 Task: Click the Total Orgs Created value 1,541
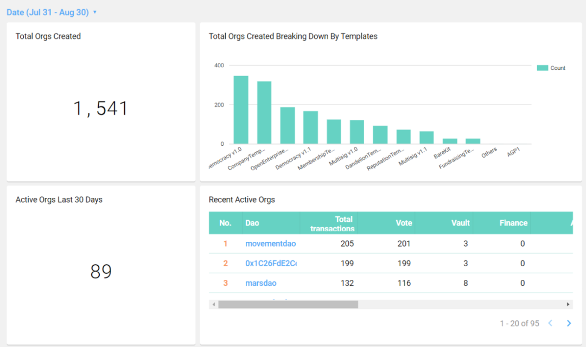coord(101,108)
